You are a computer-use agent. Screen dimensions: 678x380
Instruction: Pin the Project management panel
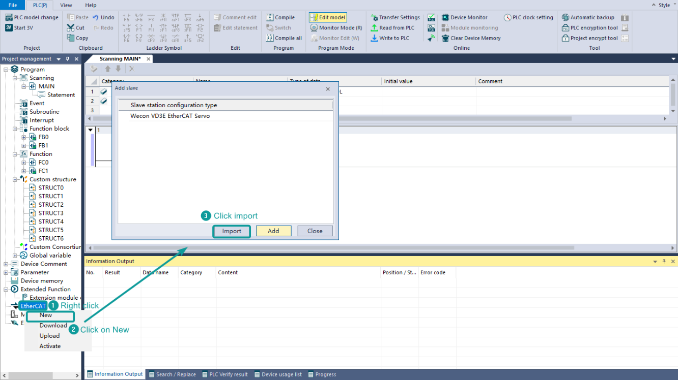[x=68, y=59]
